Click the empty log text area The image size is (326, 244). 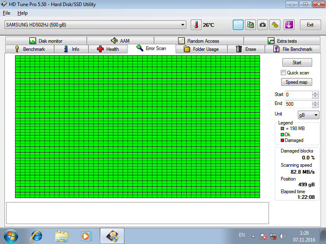click(x=137, y=213)
